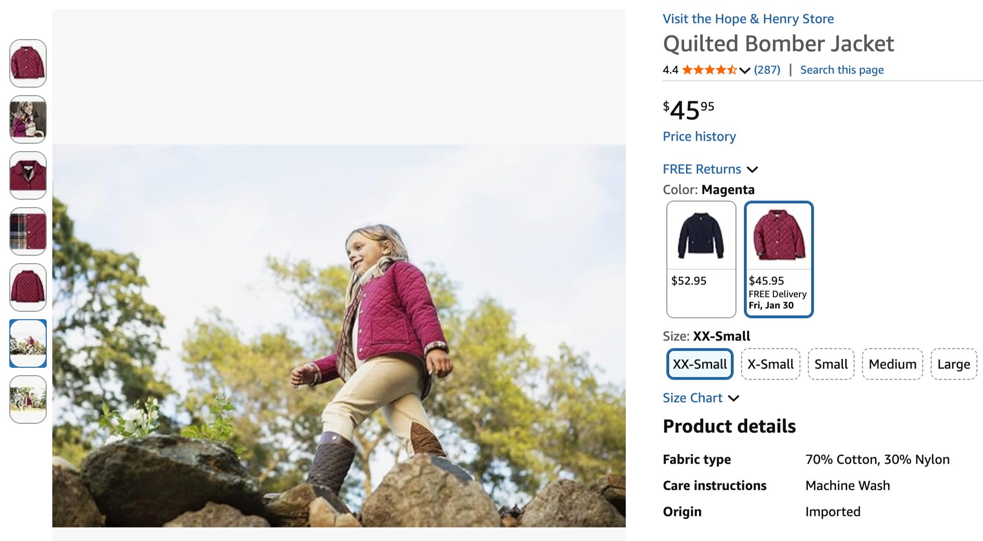Open the 287 reviews link

click(x=767, y=70)
